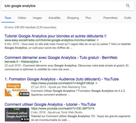Viewport: 136px width, 123px height.
Task: Open the 2:10 Comment utiliser video thumbnail
Action: coord(17,115)
